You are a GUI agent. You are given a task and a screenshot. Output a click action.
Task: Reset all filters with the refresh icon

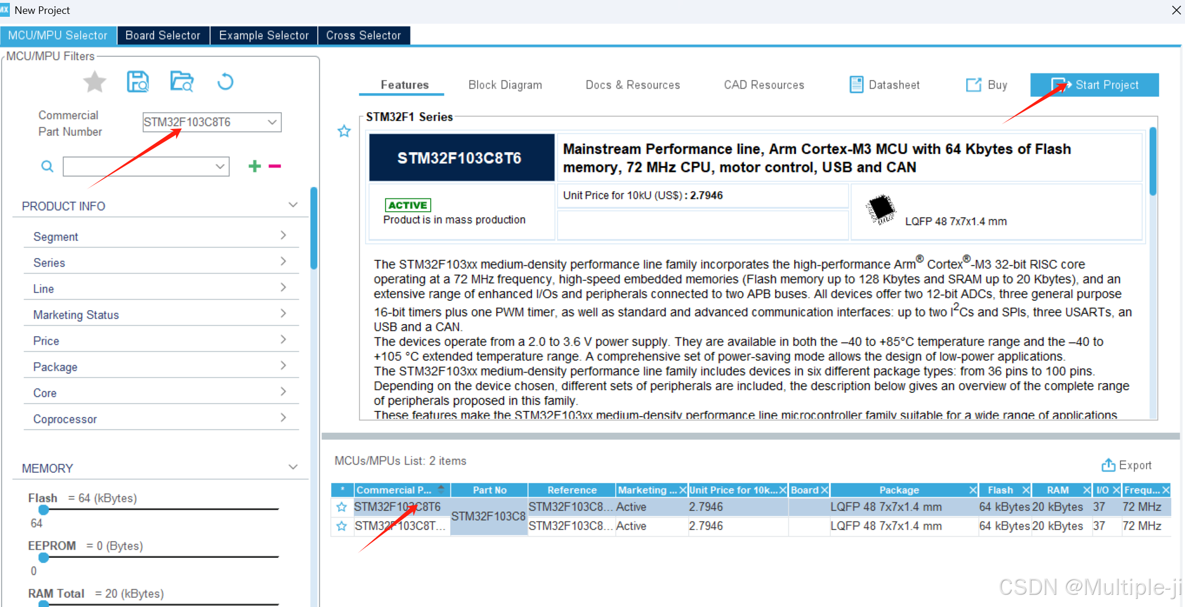[x=225, y=82]
